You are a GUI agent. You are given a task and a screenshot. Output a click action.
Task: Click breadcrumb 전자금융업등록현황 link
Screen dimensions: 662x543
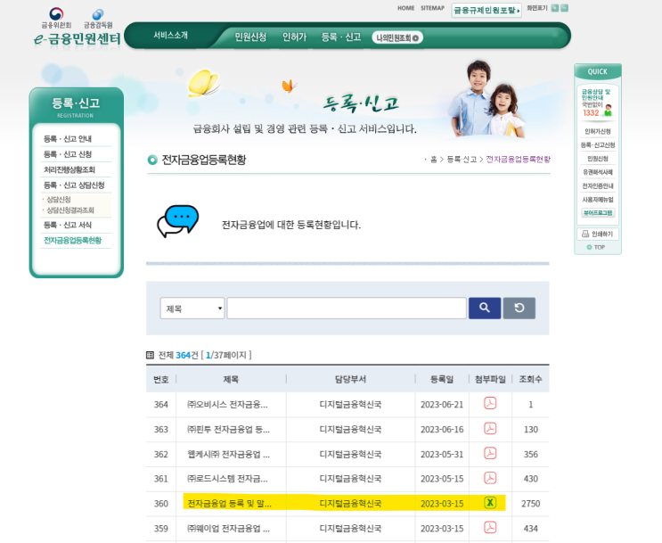tap(518, 160)
